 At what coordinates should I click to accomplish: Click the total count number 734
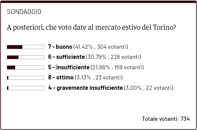(x=185, y=119)
